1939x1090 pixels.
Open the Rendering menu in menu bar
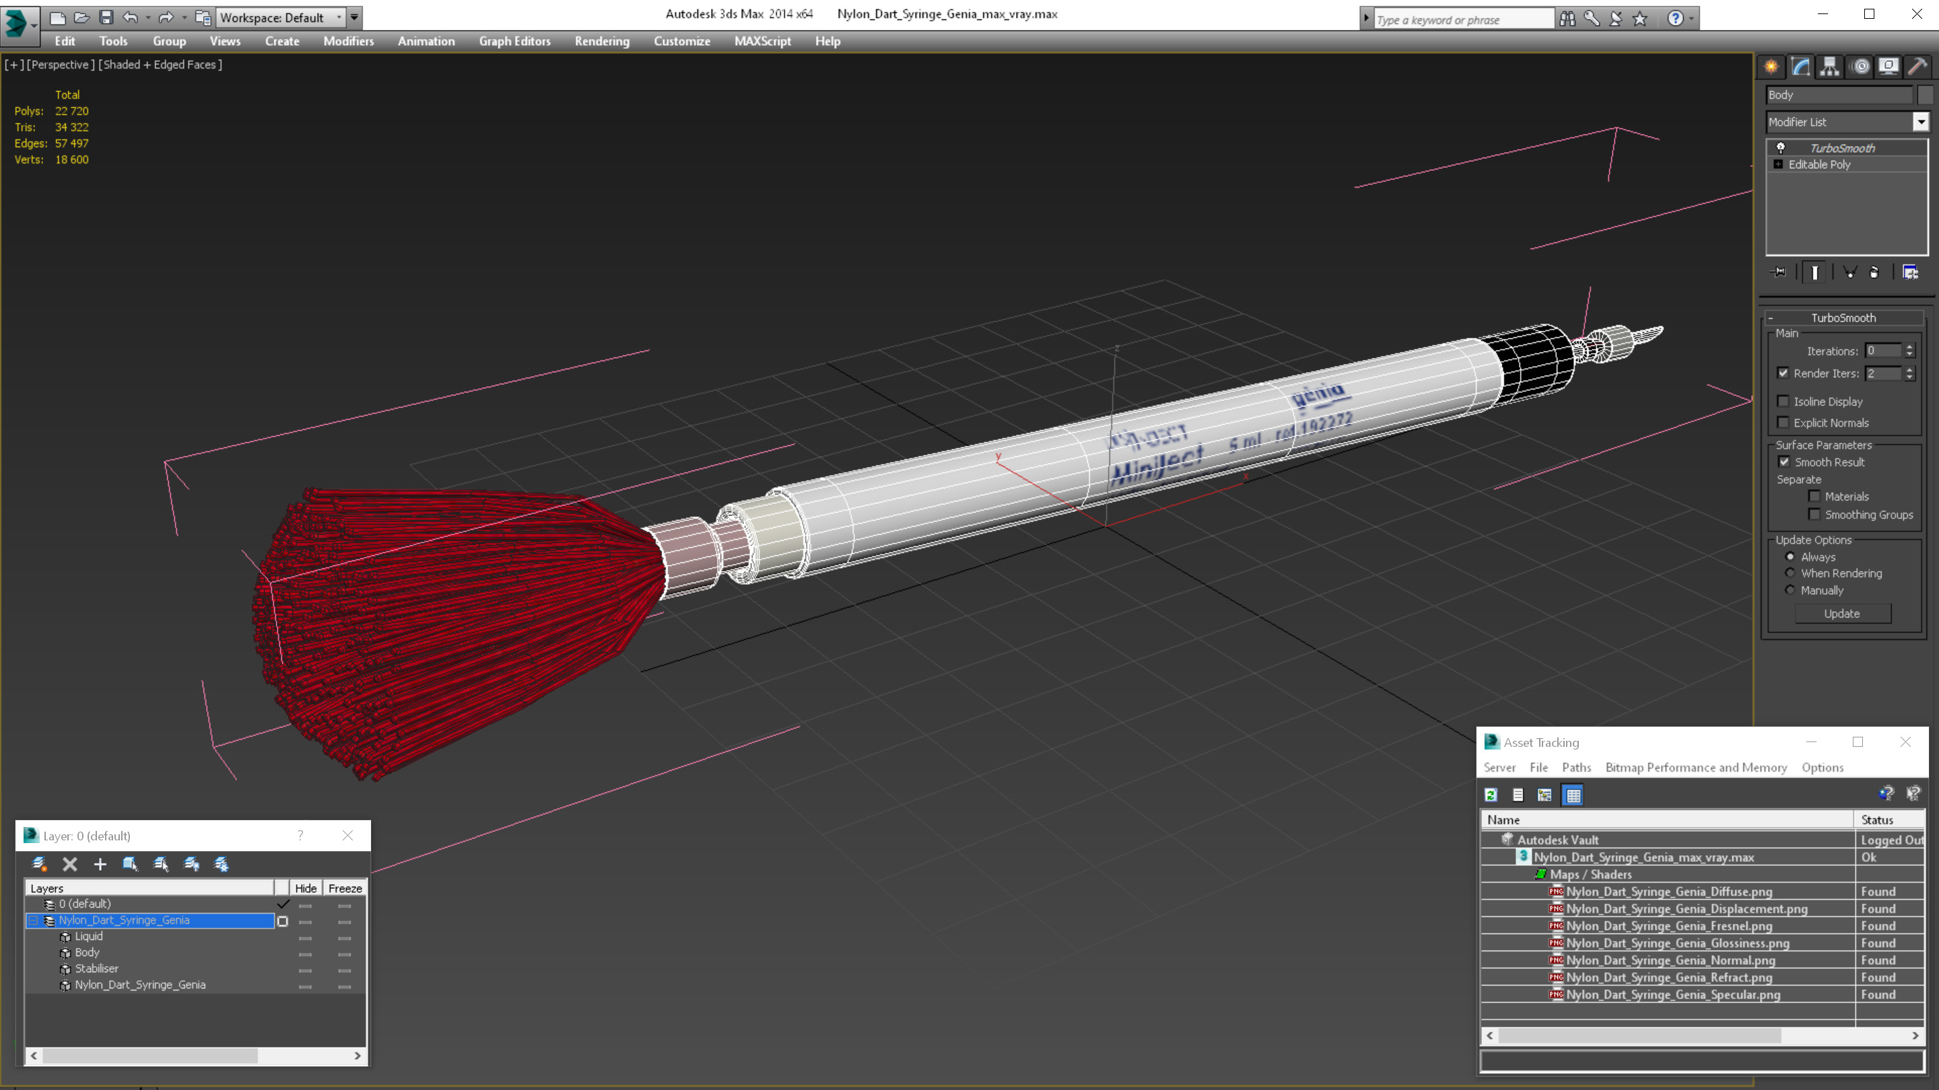[602, 41]
